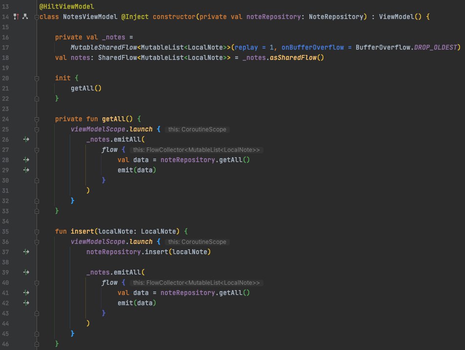The width and height of the screenshot is (465, 350).
Task: Click the getAll function name on line 24
Action: (114, 119)
